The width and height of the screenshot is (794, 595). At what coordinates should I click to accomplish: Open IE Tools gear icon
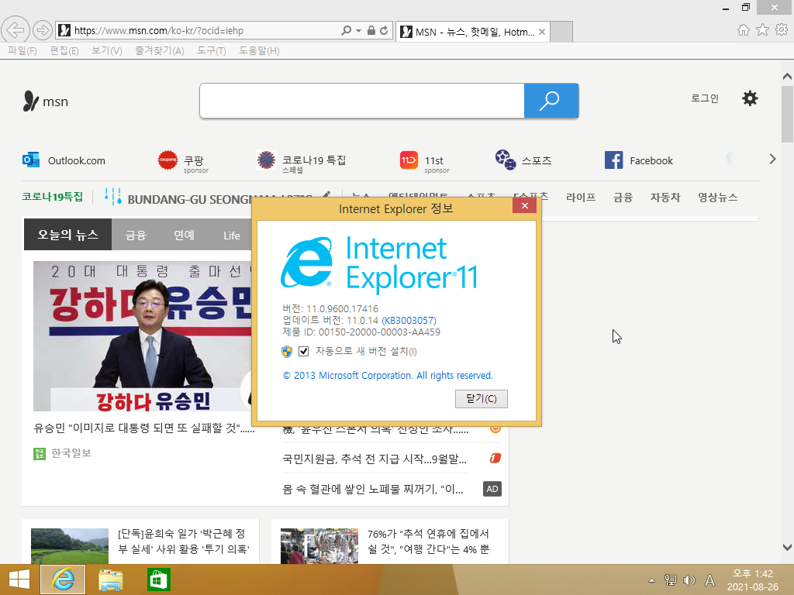coord(782,30)
